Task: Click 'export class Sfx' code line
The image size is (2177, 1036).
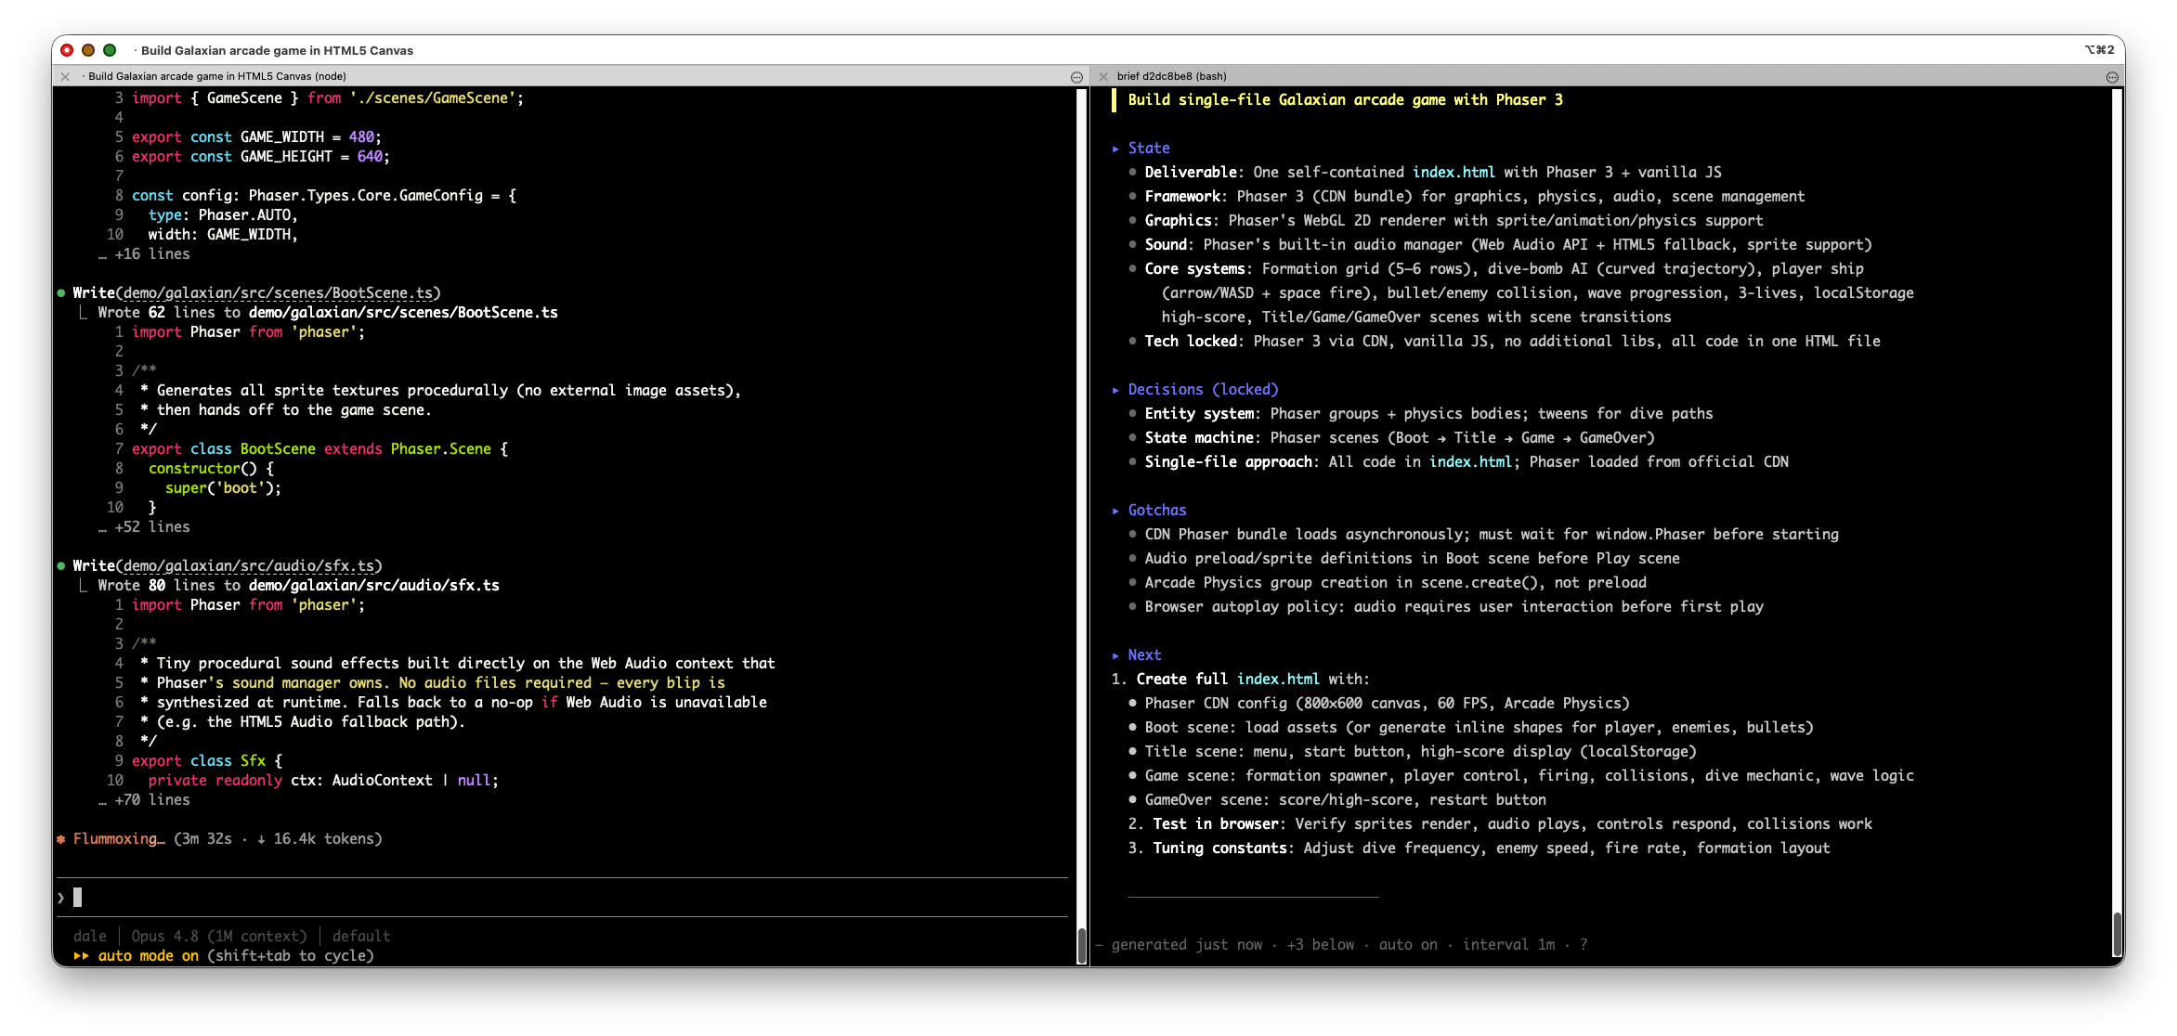Action: tap(206, 760)
